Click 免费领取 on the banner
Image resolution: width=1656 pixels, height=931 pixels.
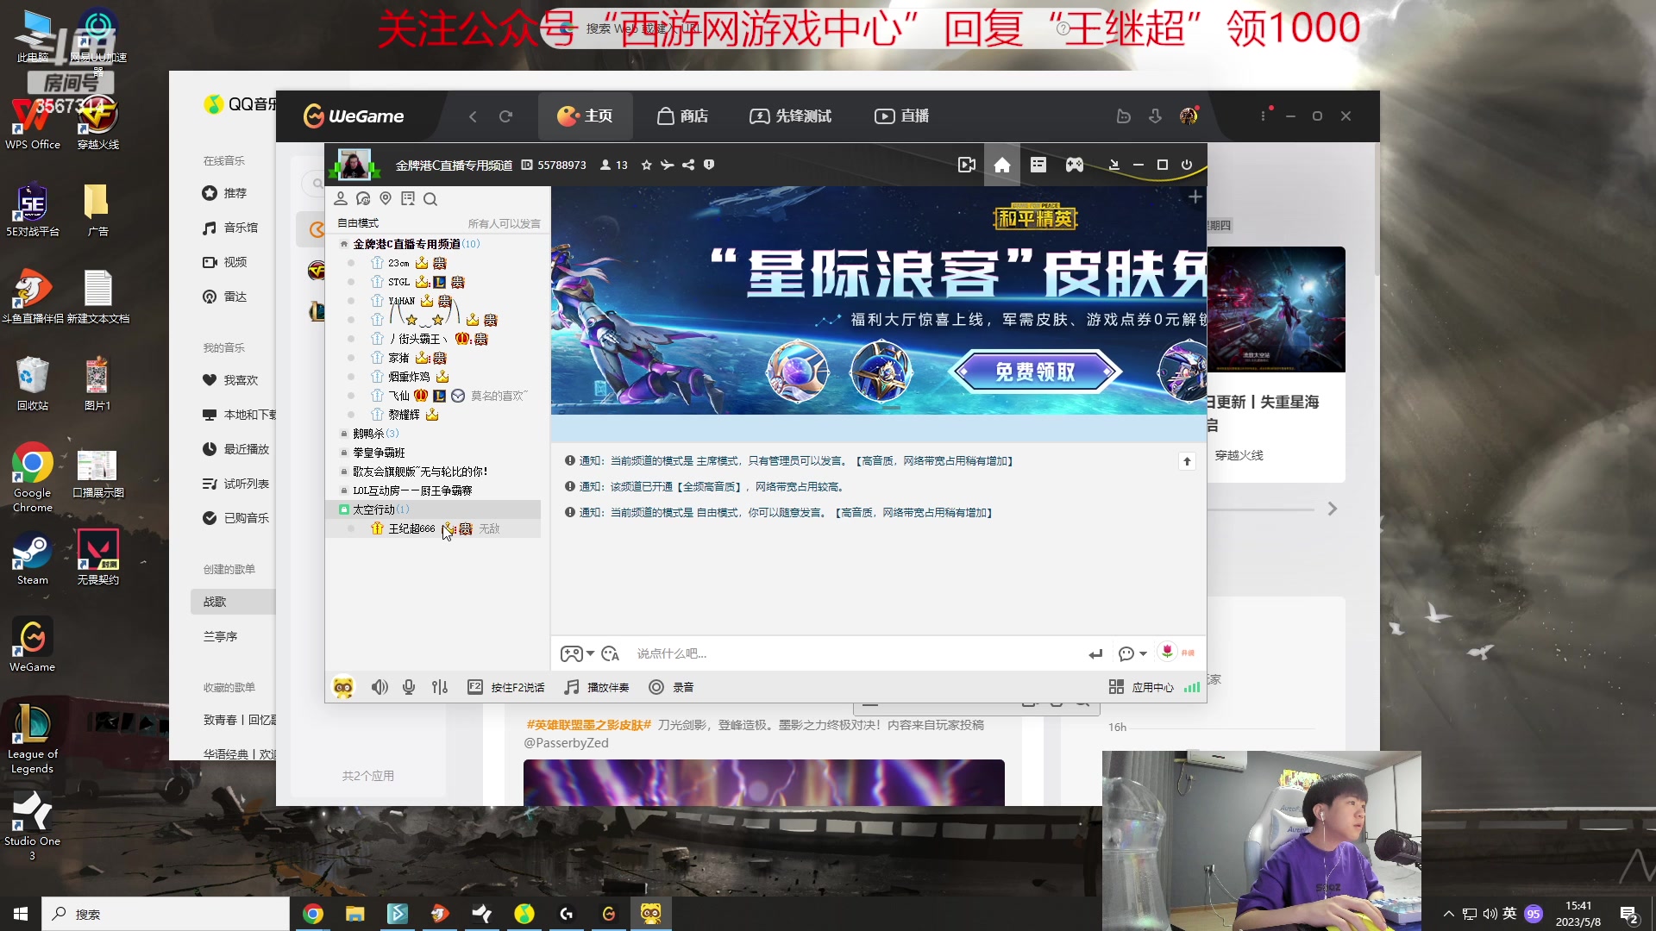[x=1035, y=372]
